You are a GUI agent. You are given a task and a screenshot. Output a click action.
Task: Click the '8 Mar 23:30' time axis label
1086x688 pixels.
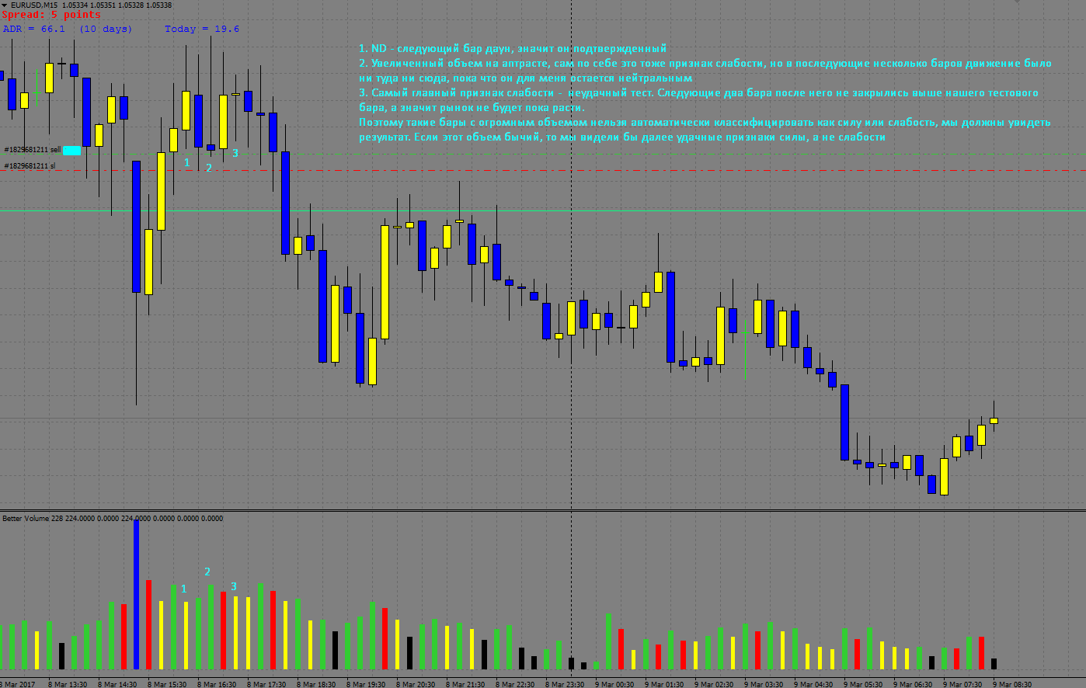coord(565,684)
